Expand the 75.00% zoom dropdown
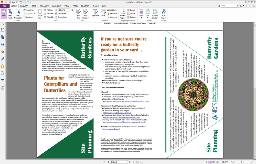Viewport: 256px width, 164px height. click(x=69, y=10)
